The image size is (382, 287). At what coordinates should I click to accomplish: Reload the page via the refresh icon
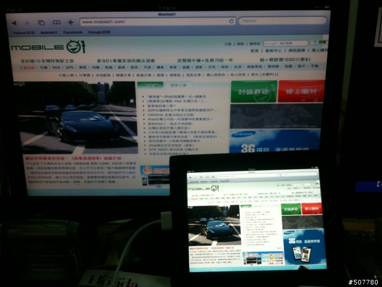[x=231, y=22]
